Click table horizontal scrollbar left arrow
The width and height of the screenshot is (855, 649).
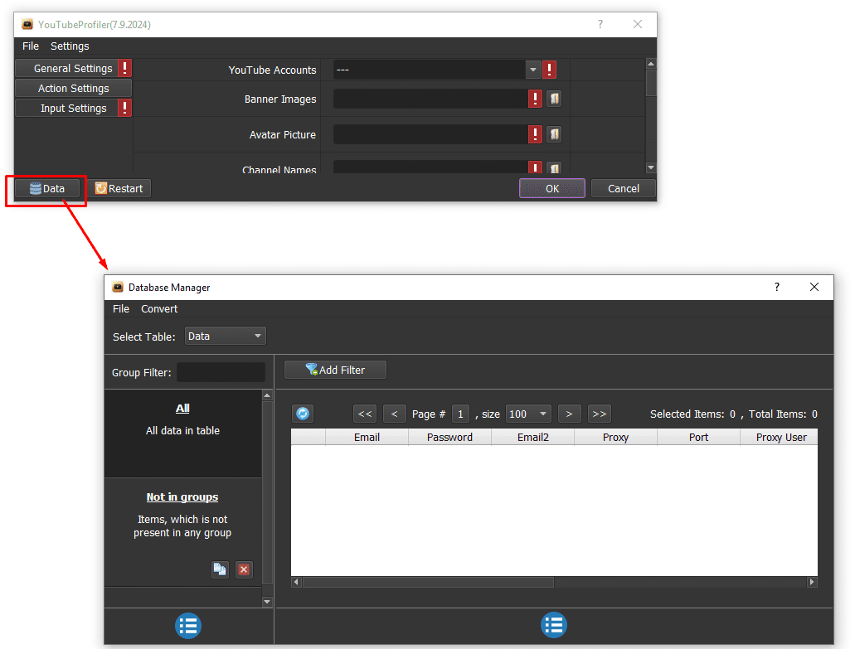coord(296,582)
